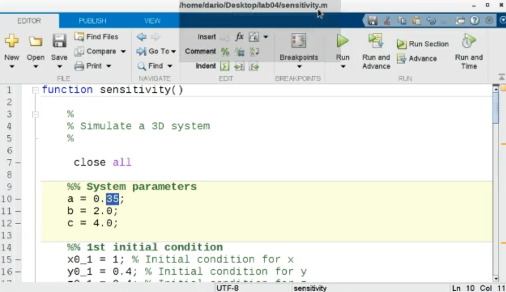Switch to the VIEW tab
The height and width of the screenshot is (292, 506).
152,20
